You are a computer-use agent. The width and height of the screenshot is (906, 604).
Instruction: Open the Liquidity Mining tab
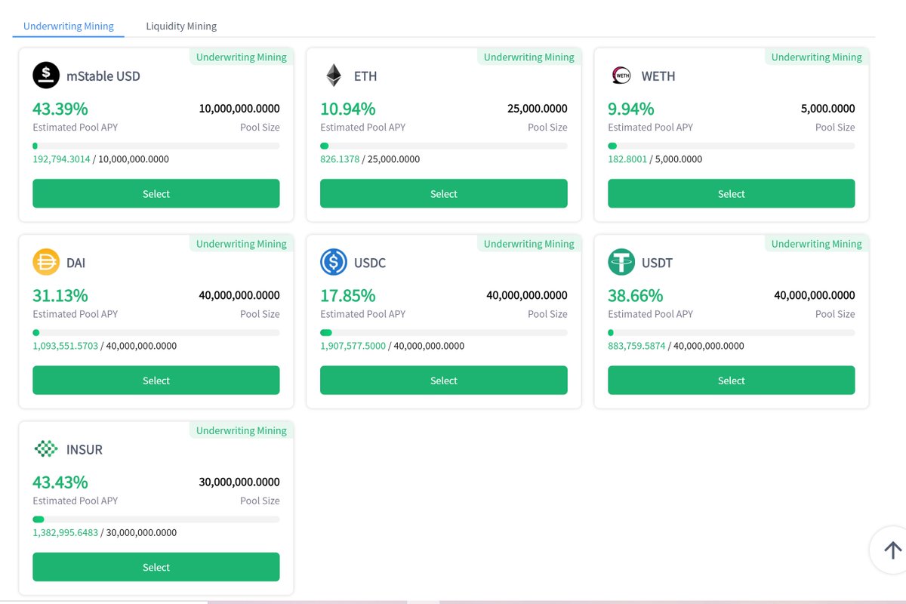(181, 26)
